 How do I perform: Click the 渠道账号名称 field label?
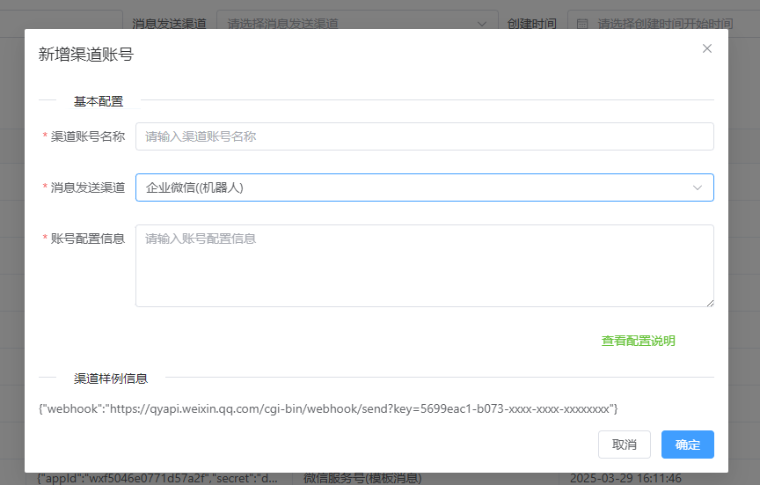click(88, 136)
